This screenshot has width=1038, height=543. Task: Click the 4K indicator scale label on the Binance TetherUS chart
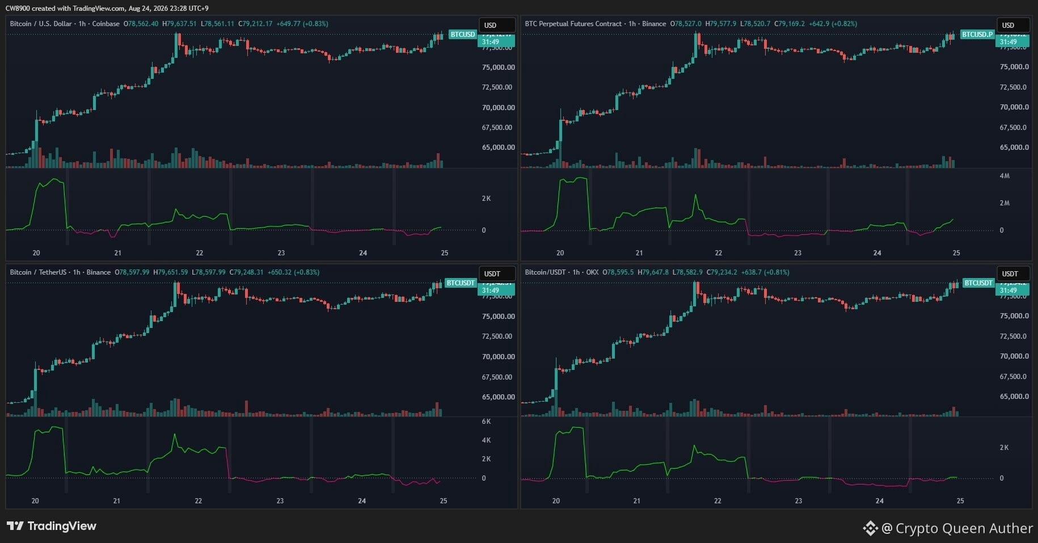486,440
